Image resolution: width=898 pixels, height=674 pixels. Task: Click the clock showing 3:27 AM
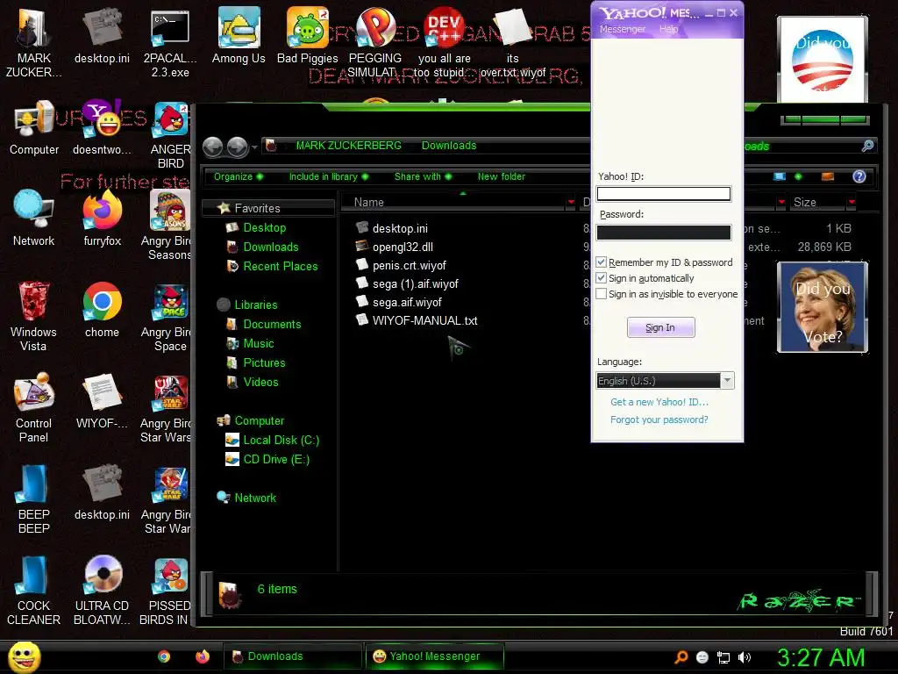click(821, 657)
